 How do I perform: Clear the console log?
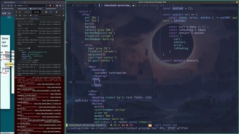coord(20,15)
